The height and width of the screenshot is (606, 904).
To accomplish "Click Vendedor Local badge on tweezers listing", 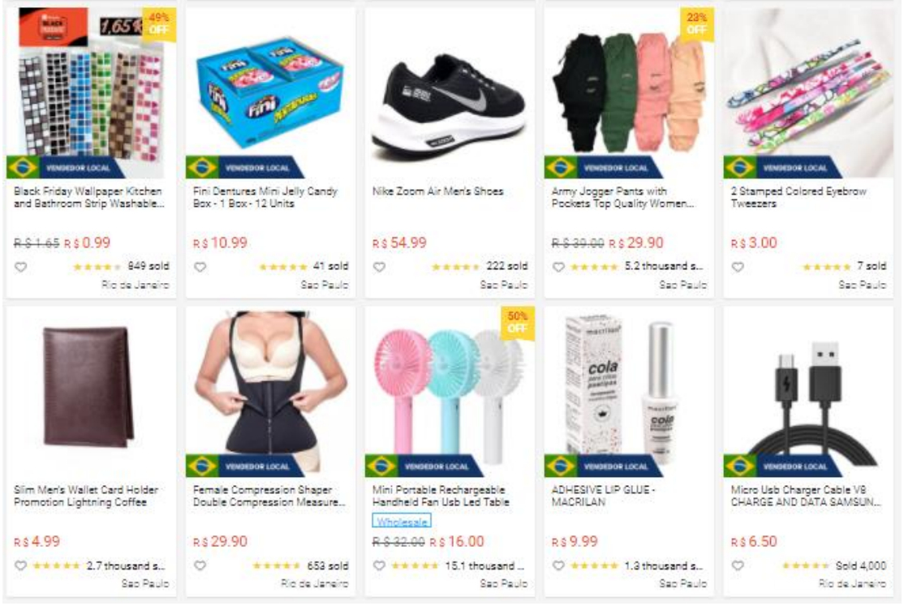I will tap(782, 168).
